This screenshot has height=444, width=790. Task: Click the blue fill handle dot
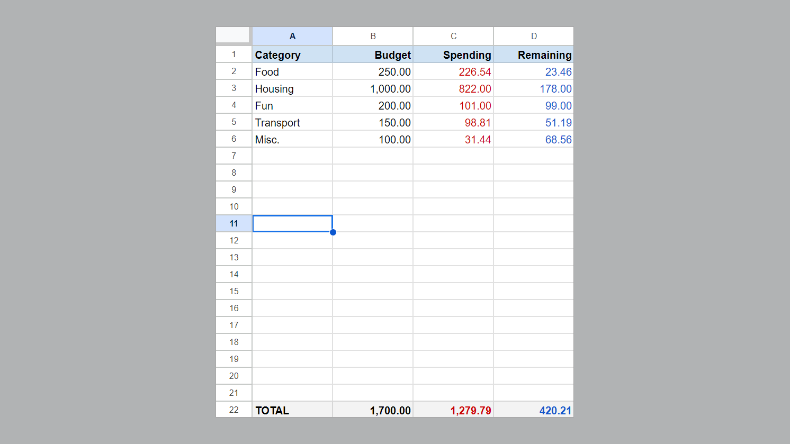333,232
